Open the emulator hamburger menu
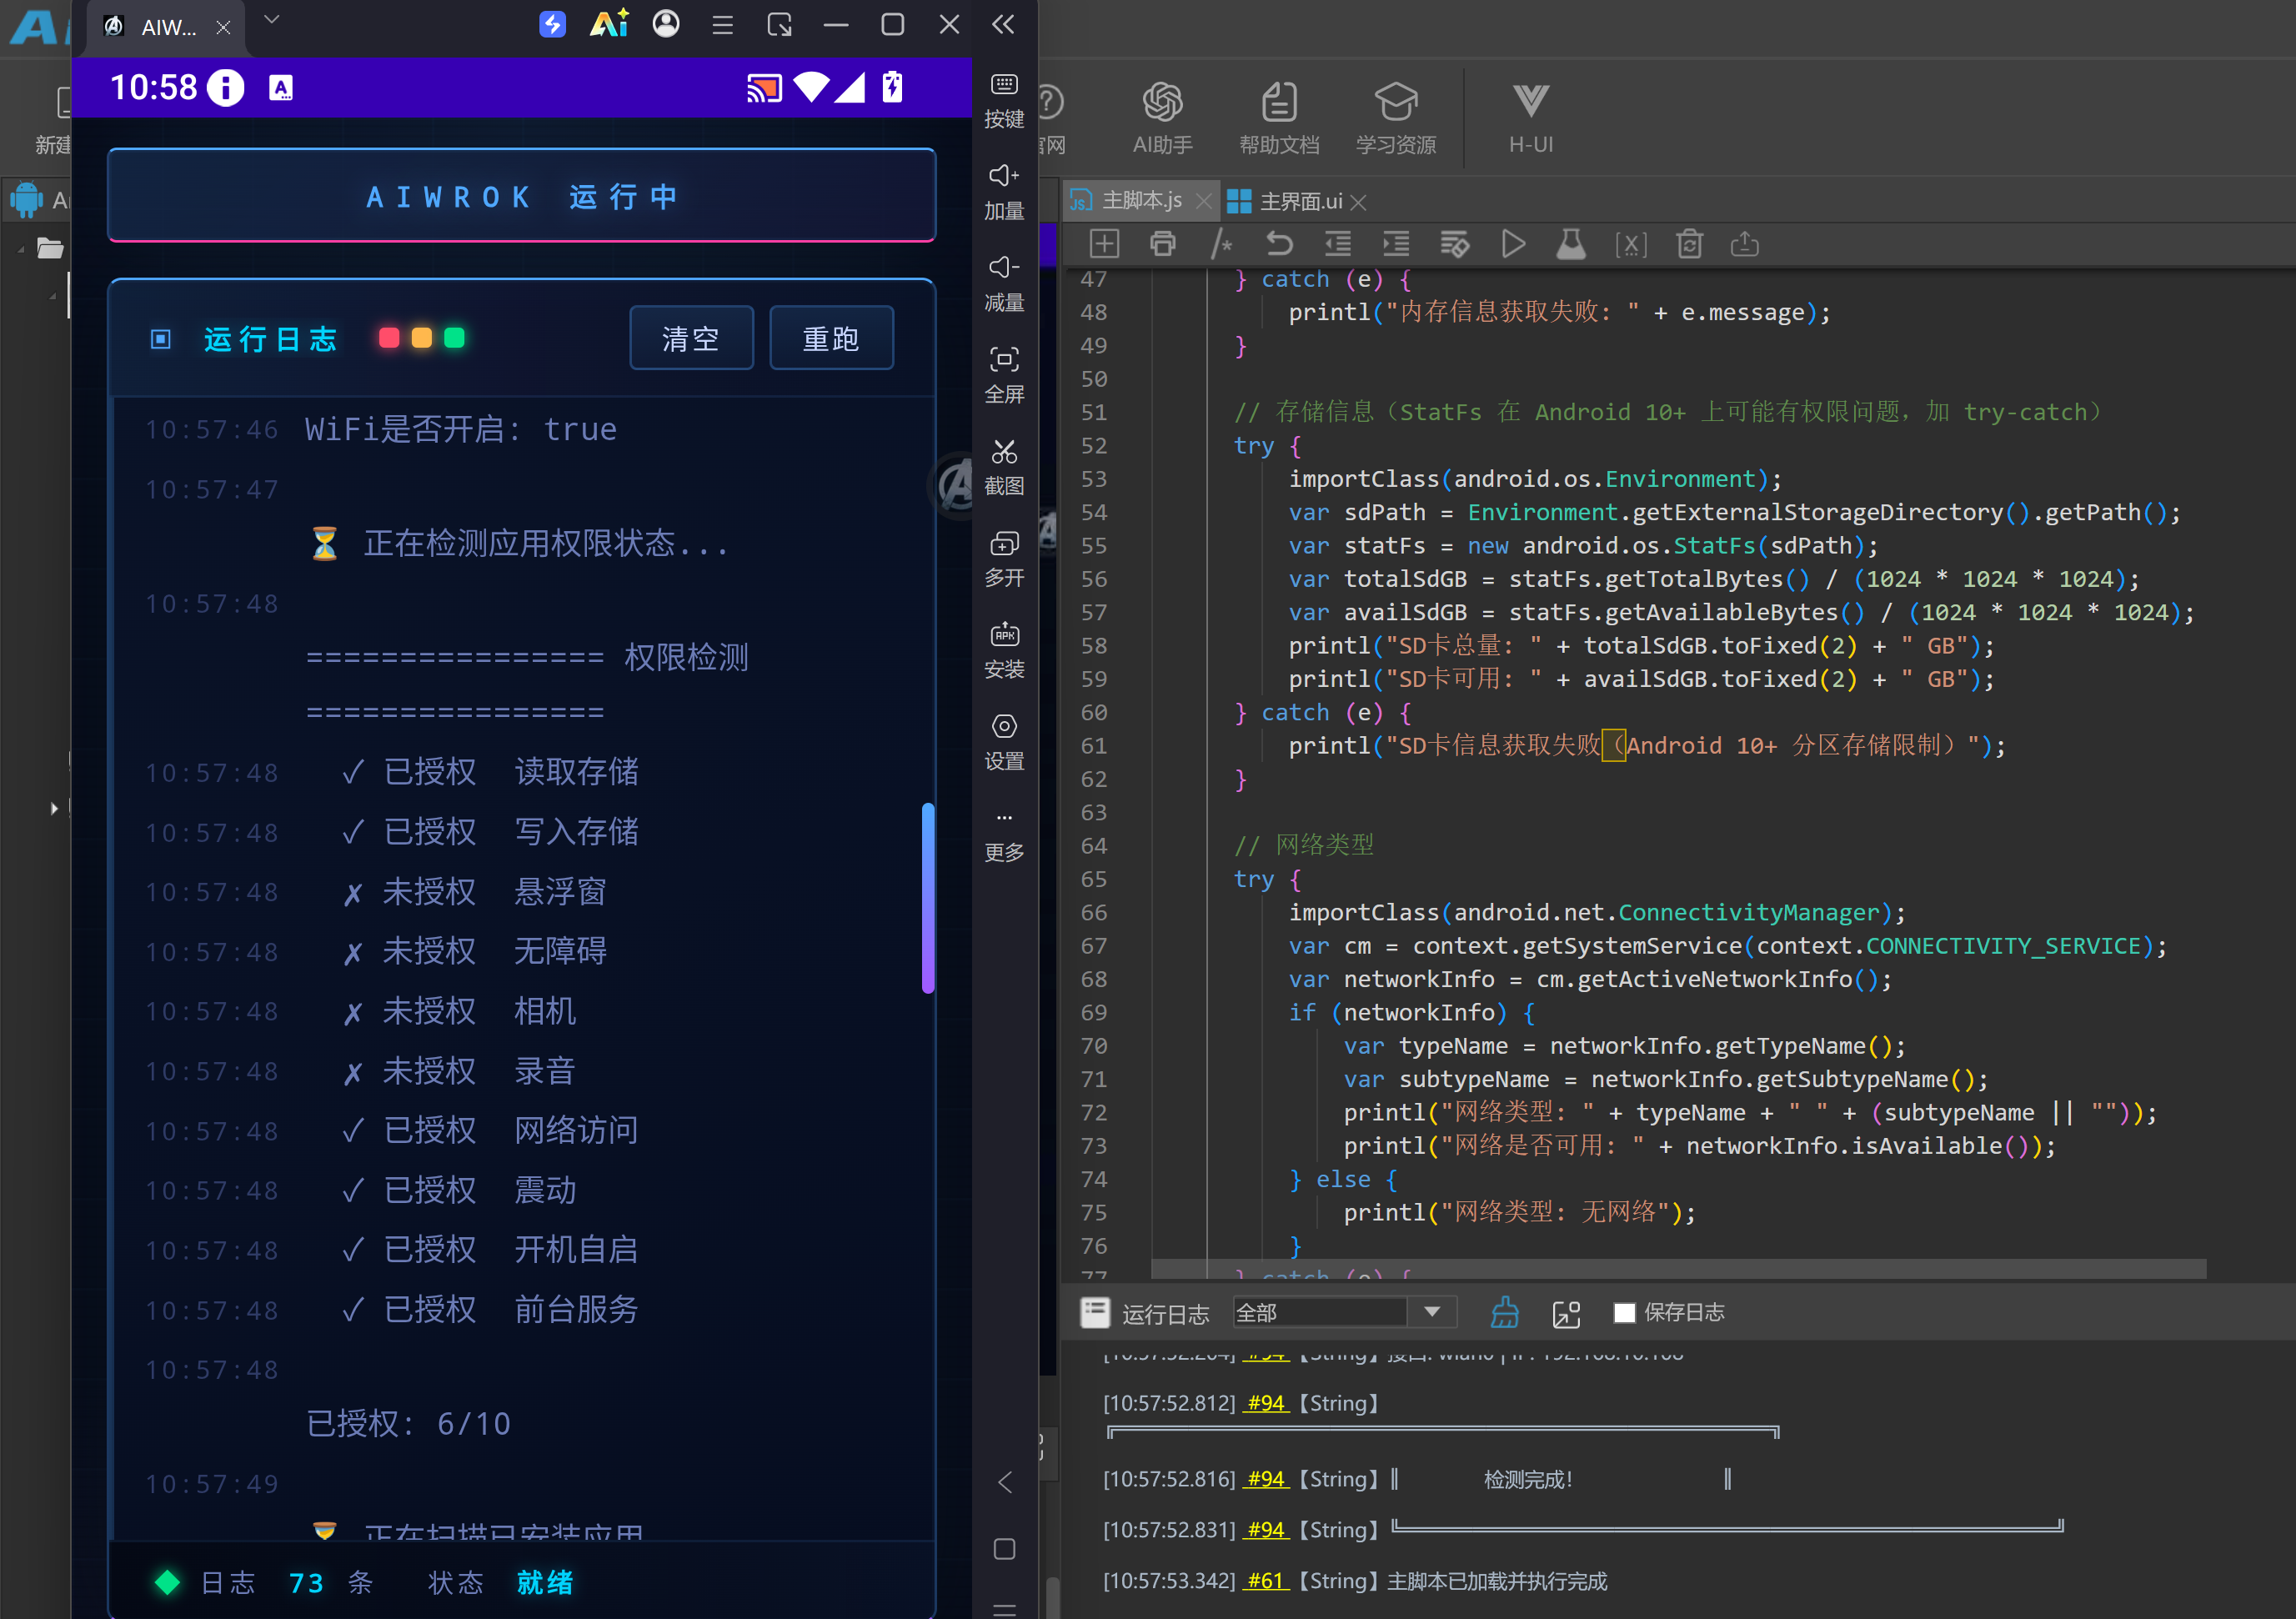This screenshot has width=2296, height=1619. pyautogui.click(x=722, y=24)
